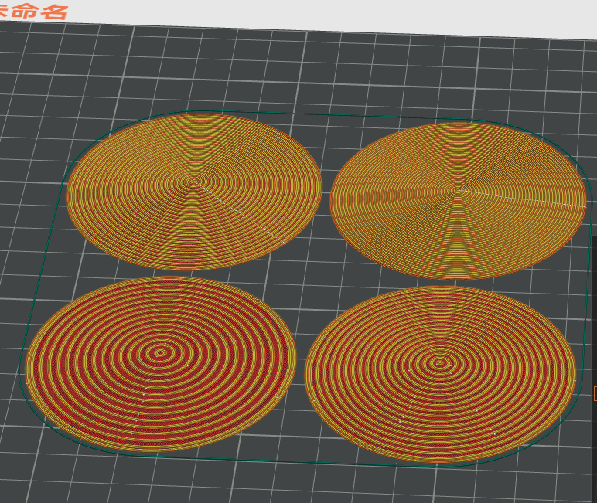This screenshot has height=503, width=597.
Task: Click the center of the top-right disc
Action: tap(459, 190)
